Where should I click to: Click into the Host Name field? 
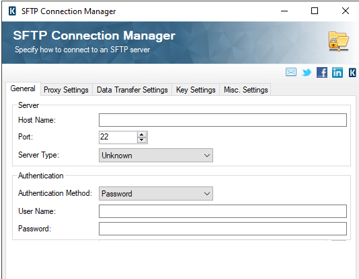tap(223, 120)
